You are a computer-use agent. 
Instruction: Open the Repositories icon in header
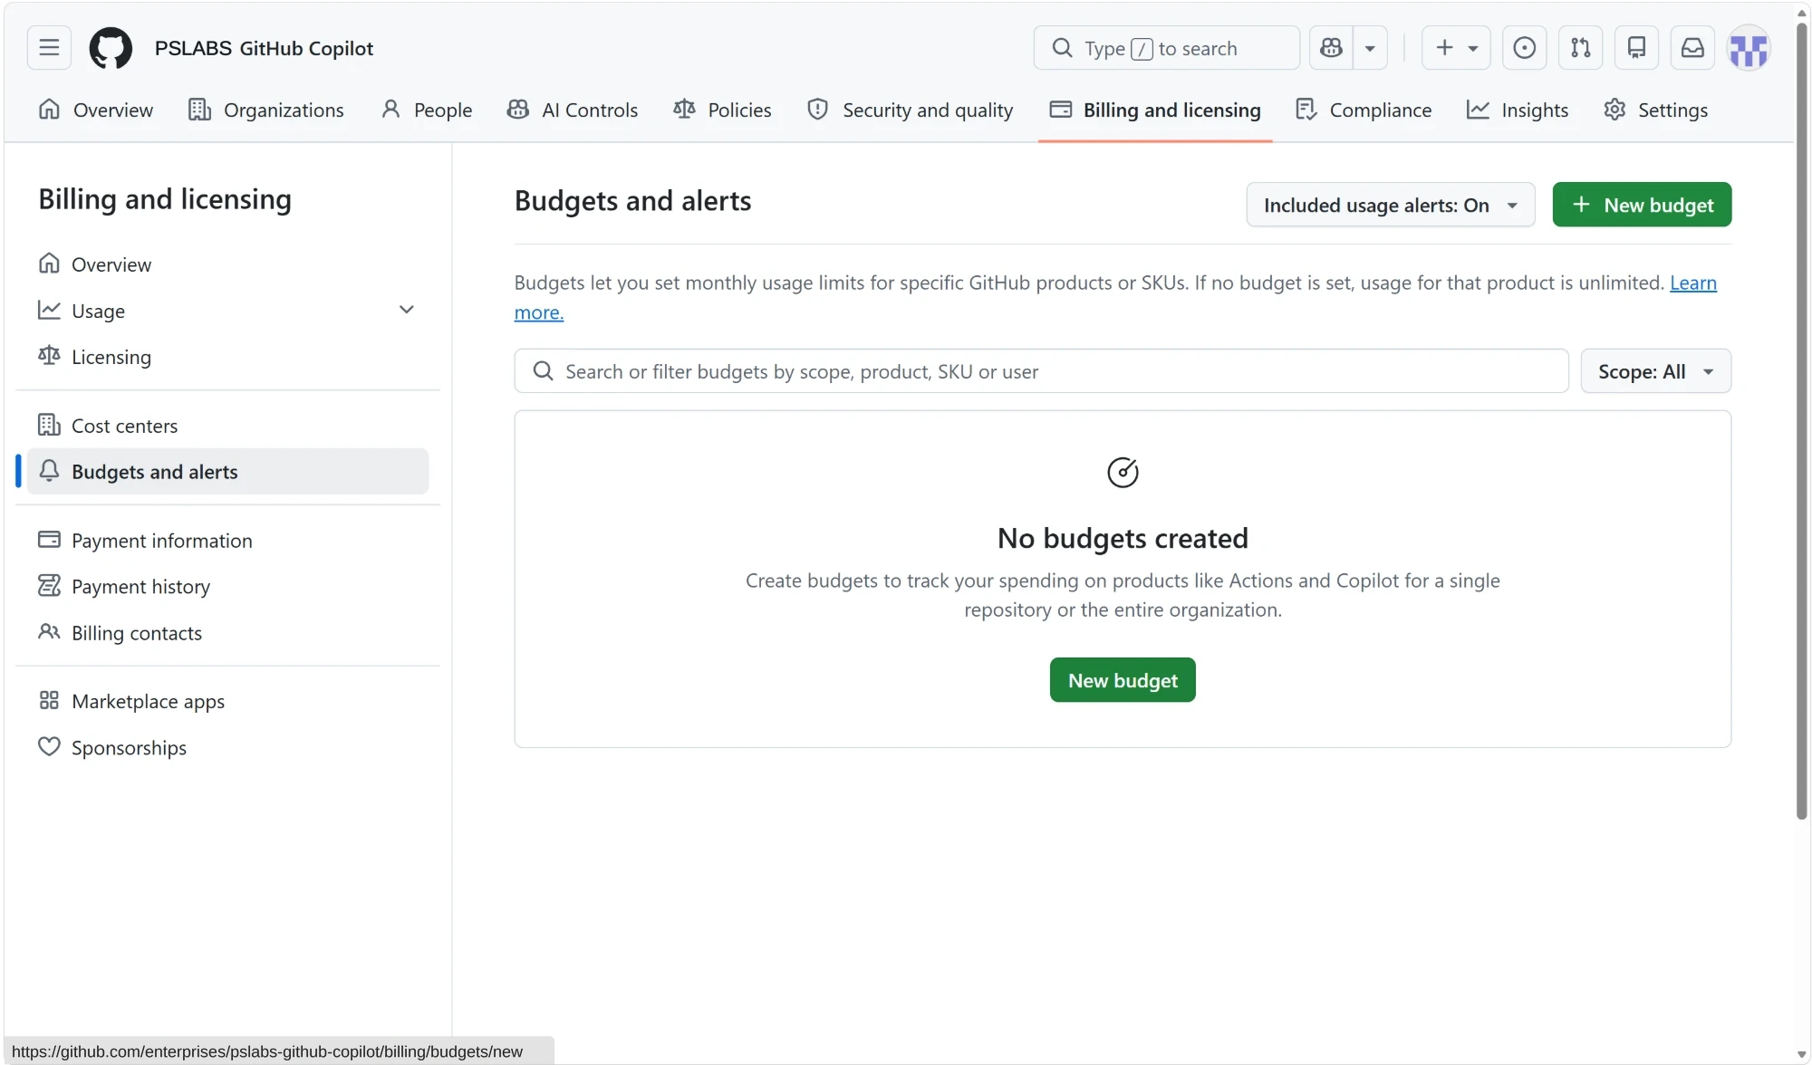1637,48
